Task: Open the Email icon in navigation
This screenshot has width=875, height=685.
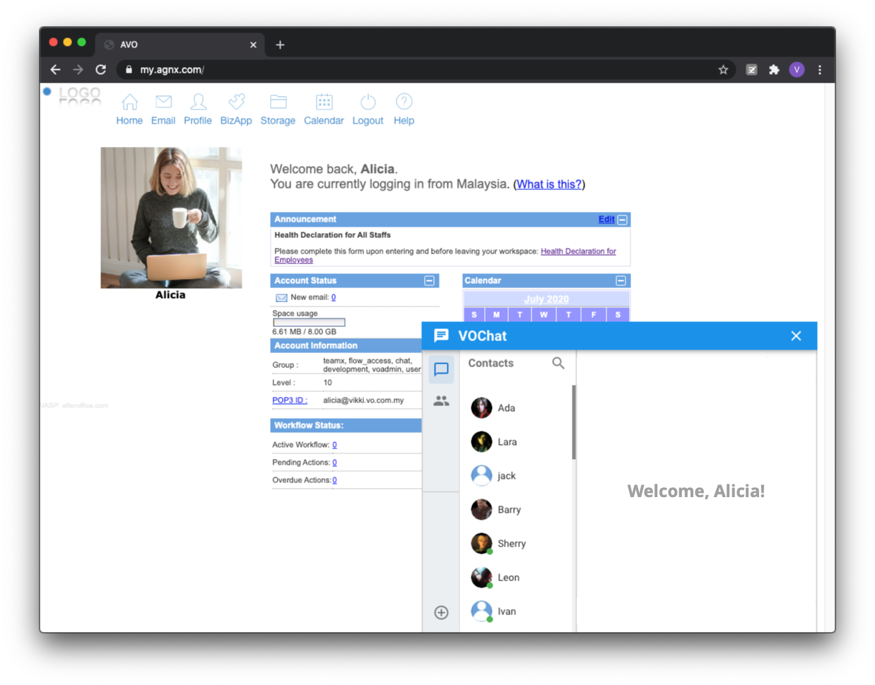Action: click(x=163, y=102)
